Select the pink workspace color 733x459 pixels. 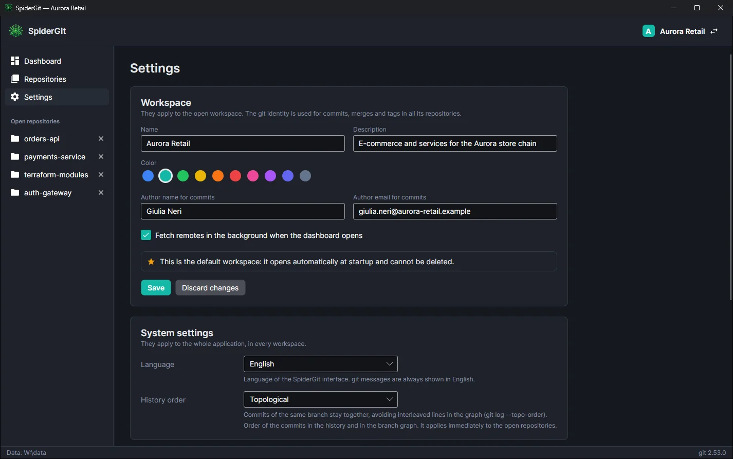point(253,176)
